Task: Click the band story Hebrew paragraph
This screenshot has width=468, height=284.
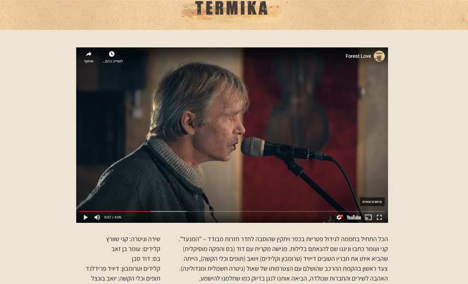Action: coord(283,259)
